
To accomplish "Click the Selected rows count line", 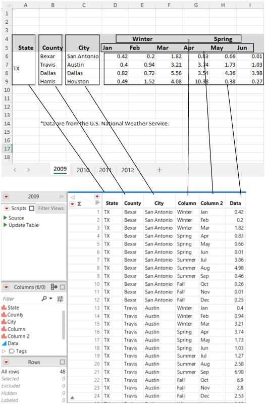I will tap(33, 379).
